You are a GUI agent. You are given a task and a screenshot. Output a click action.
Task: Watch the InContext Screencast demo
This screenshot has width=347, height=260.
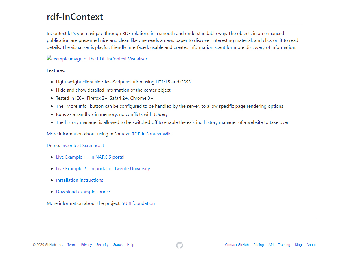(83, 146)
